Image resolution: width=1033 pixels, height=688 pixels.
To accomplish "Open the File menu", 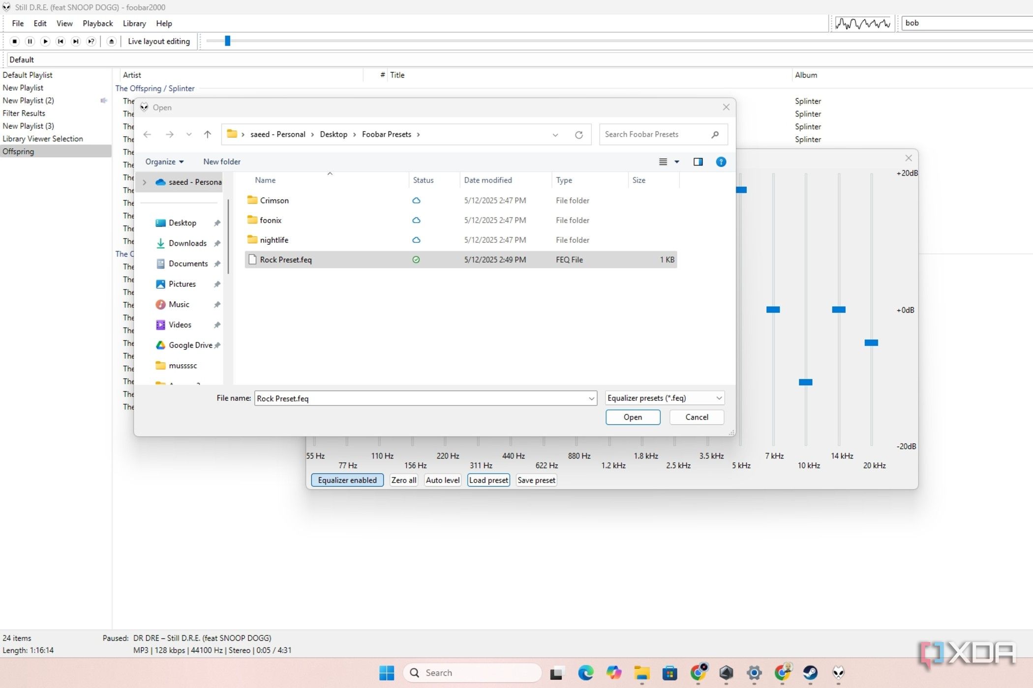I will point(18,24).
